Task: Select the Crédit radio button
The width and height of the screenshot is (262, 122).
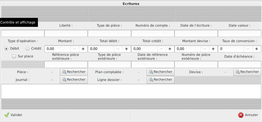Action: 27,49
